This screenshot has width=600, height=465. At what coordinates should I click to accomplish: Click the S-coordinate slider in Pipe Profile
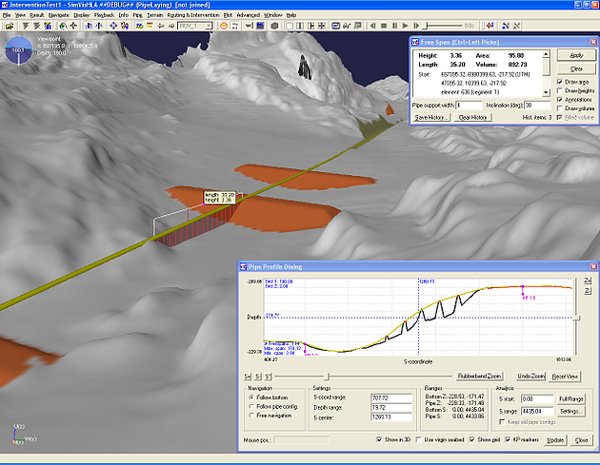(x=328, y=377)
